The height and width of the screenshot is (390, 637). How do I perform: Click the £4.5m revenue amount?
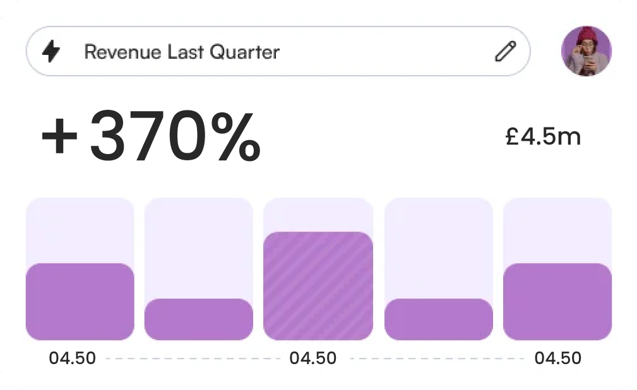click(x=543, y=137)
